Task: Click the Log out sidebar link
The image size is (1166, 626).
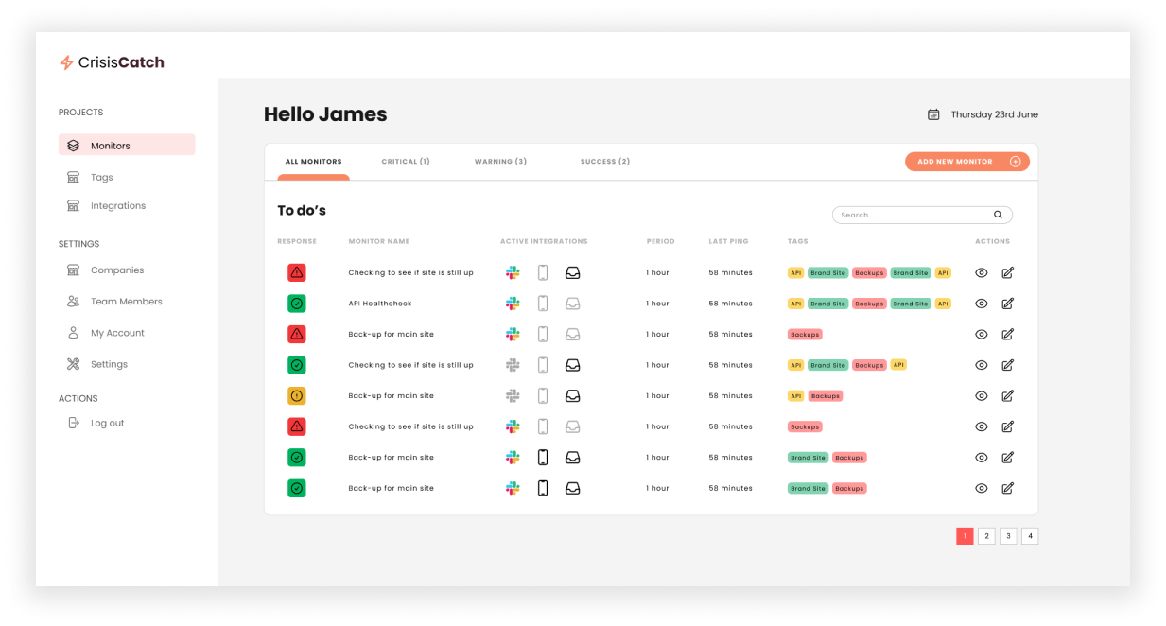Action: [107, 423]
